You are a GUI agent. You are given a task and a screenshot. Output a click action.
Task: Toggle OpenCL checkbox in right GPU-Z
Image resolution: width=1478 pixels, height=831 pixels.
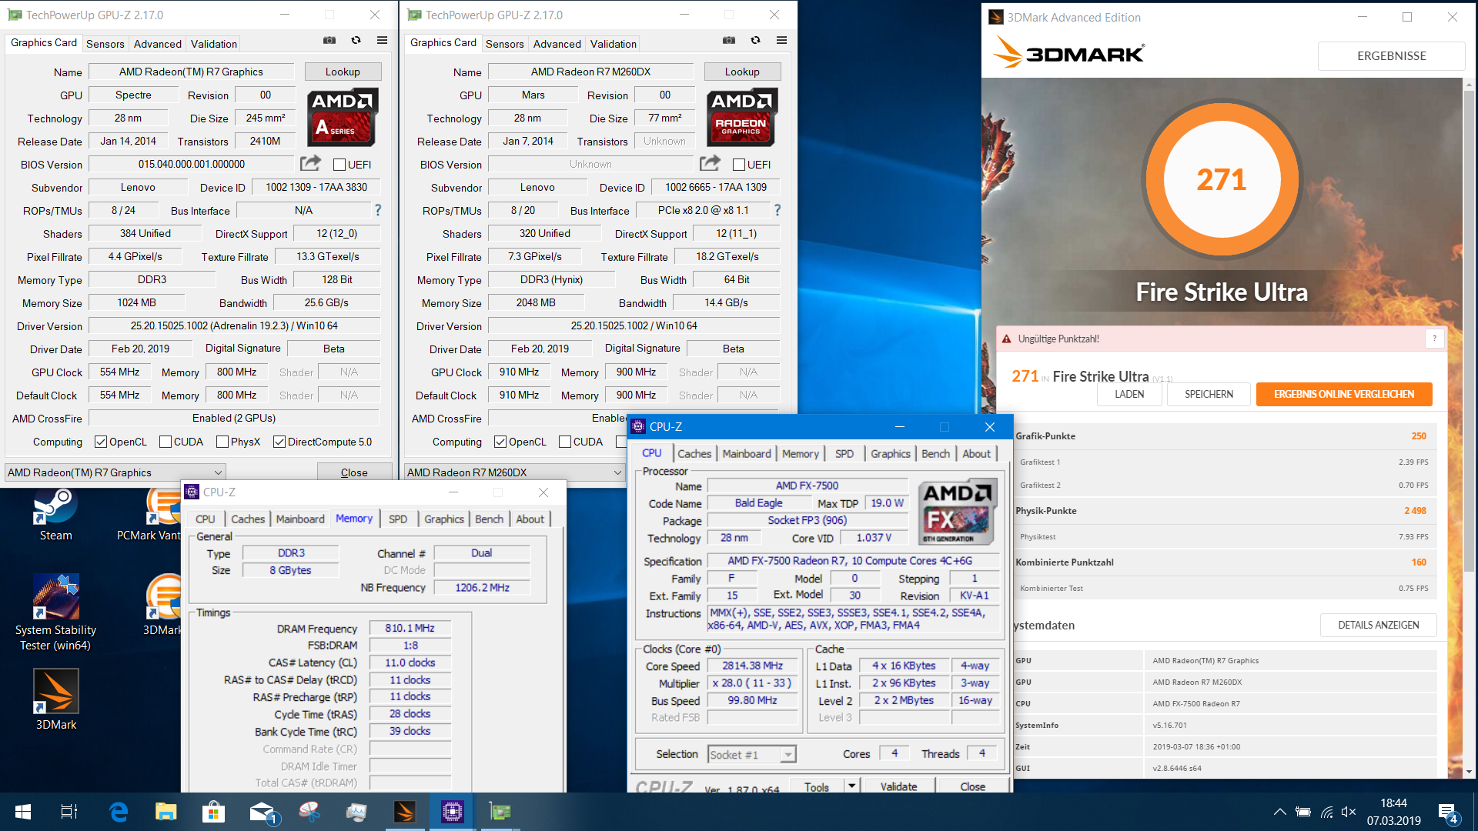tap(500, 442)
